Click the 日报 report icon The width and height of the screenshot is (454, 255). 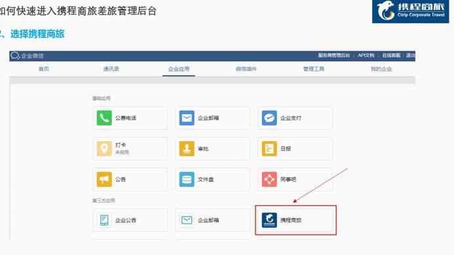tap(269, 148)
